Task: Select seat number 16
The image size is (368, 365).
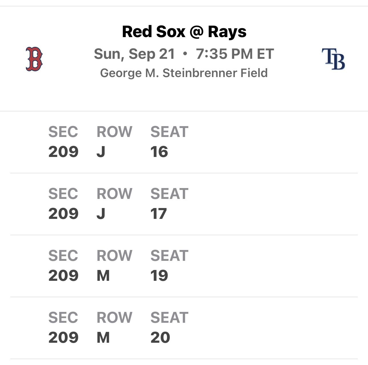Action: pos(159,152)
